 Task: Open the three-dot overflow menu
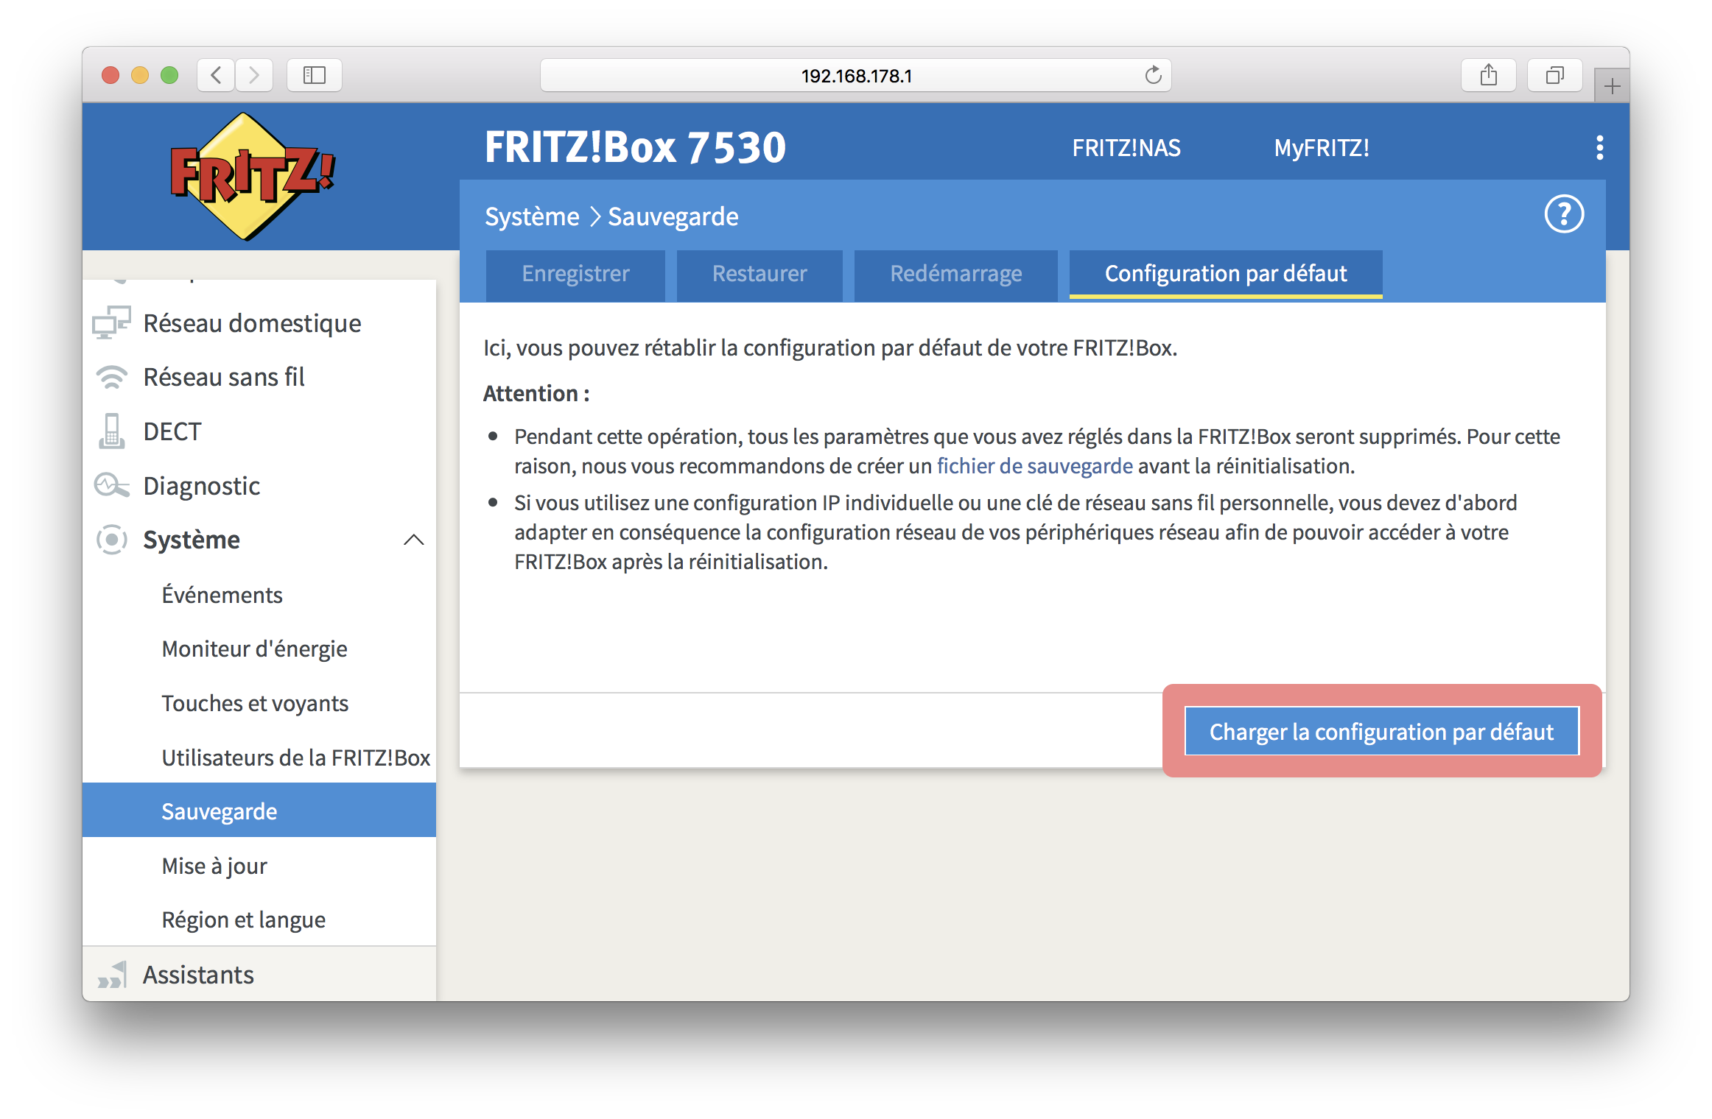tap(1599, 147)
